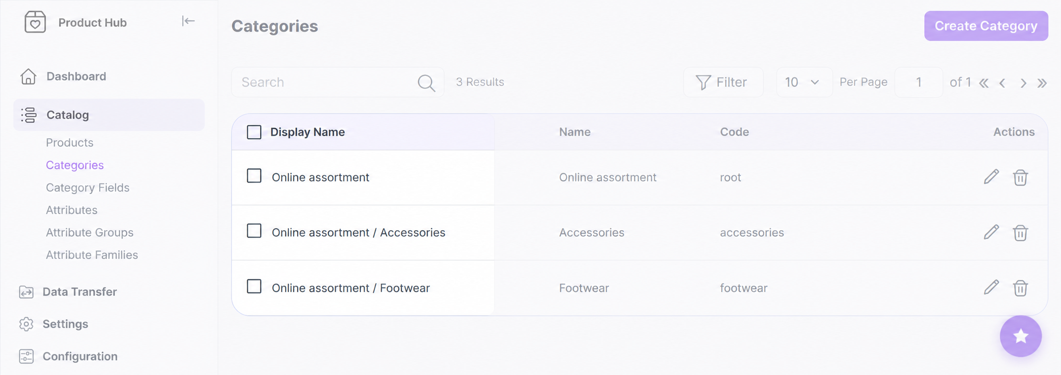Viewport: 1061px width, 375px height.
Task: Open Attribute Families in the sidebar
Action: coord(92,255)
